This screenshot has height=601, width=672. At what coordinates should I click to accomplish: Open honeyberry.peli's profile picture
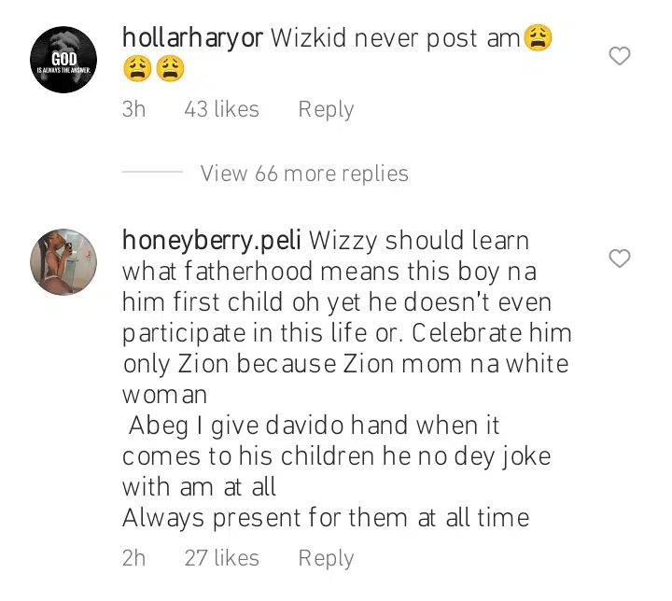(x=63, y=262)
